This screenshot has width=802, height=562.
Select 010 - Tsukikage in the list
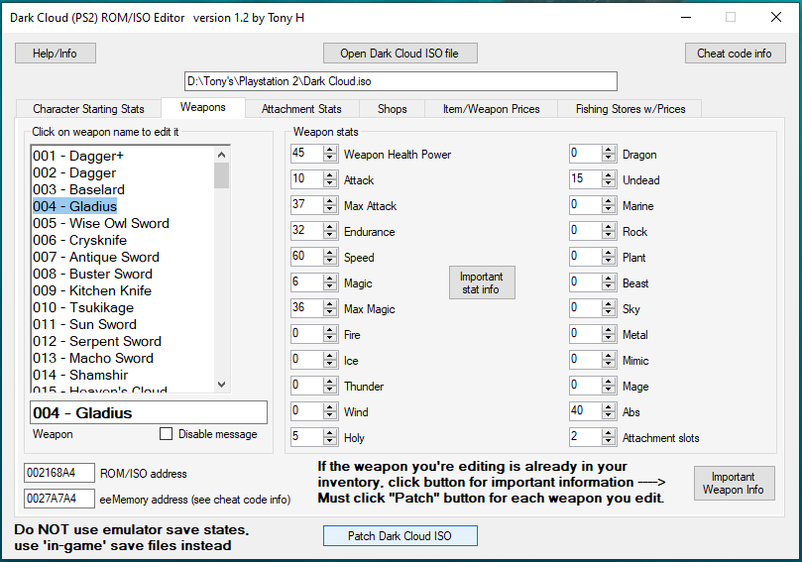pyautogui.click(x=83, y=308)
